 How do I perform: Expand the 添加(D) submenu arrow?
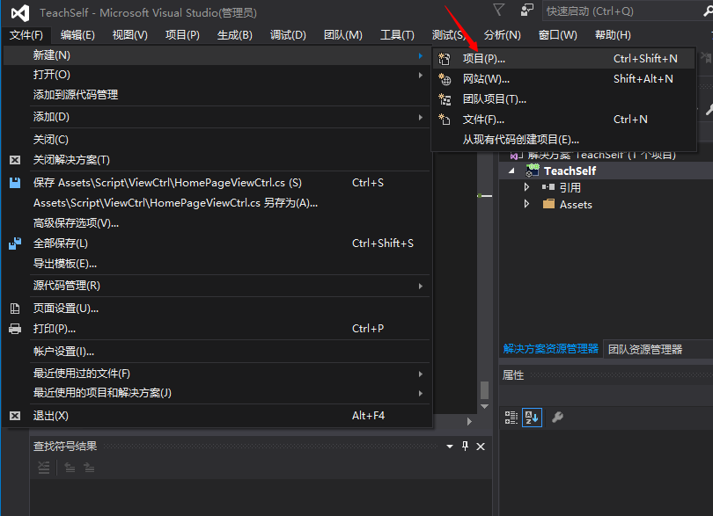pos(421,117)
